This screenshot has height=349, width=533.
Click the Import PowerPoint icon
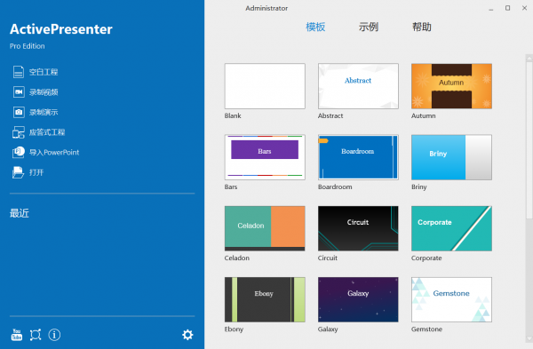(19, 152)
